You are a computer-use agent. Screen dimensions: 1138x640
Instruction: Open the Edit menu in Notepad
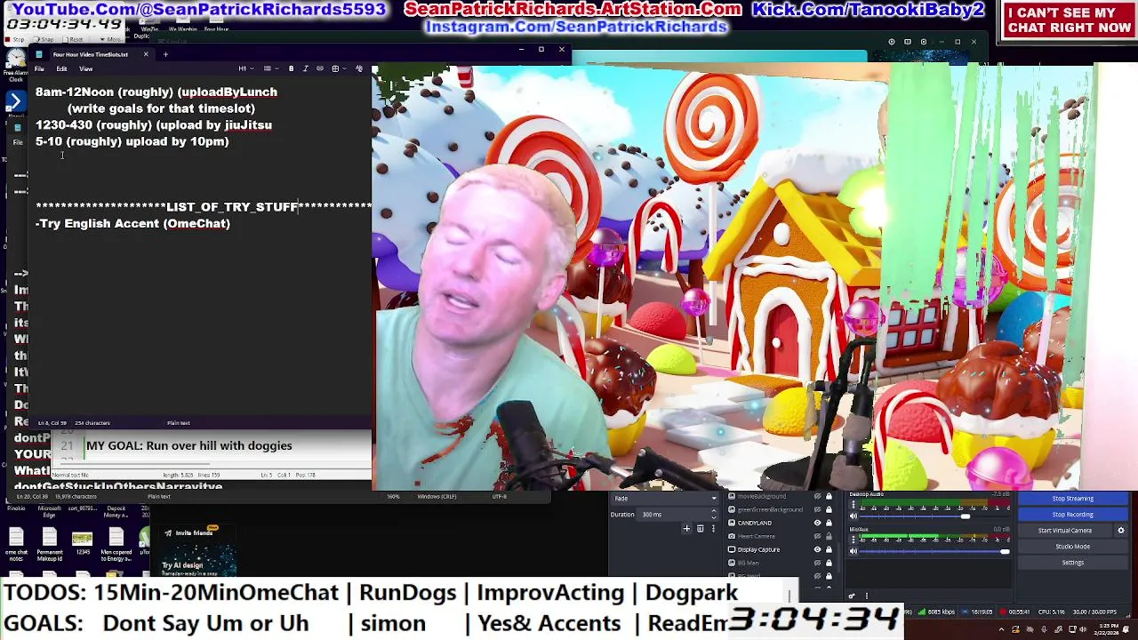click(x=61, y=68)
